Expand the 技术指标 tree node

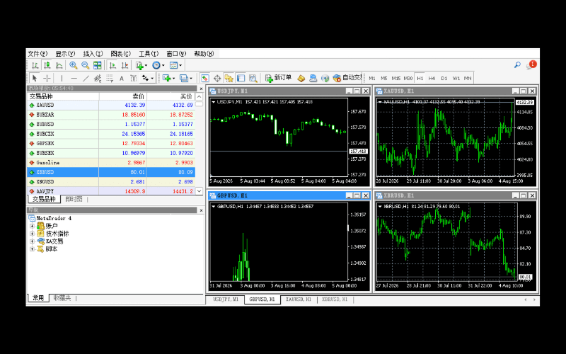tap(32, 234)
